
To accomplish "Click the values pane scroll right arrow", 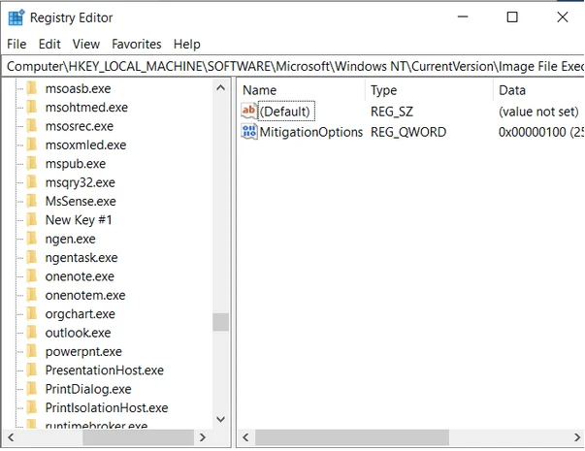I will click(577, 437).
